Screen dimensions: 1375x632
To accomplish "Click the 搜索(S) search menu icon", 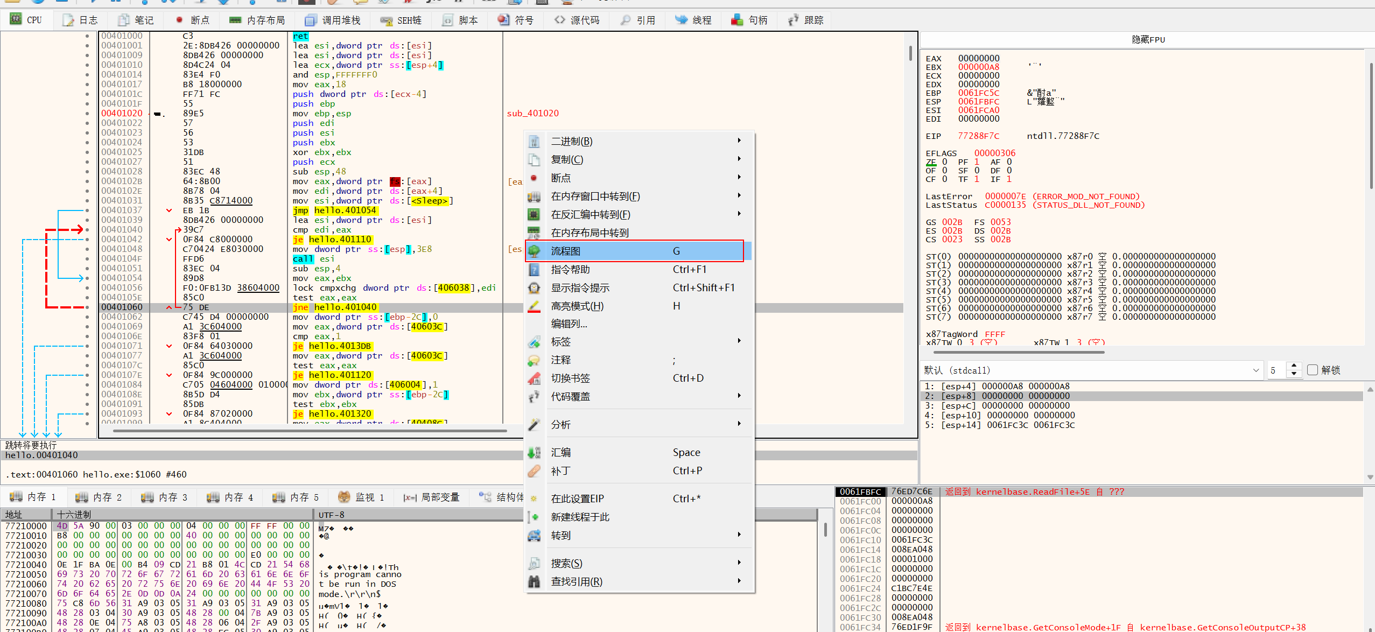I will (534, 564).
